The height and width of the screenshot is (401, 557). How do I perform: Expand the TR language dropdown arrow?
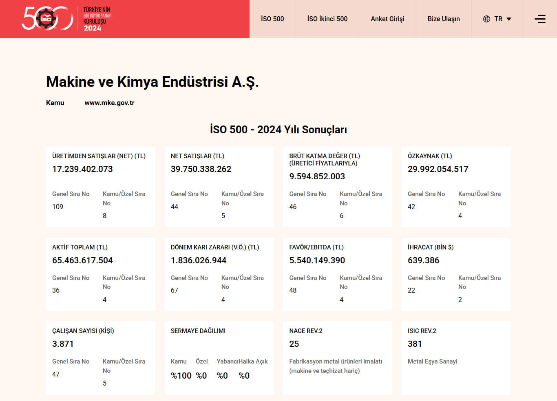(509, 19)
